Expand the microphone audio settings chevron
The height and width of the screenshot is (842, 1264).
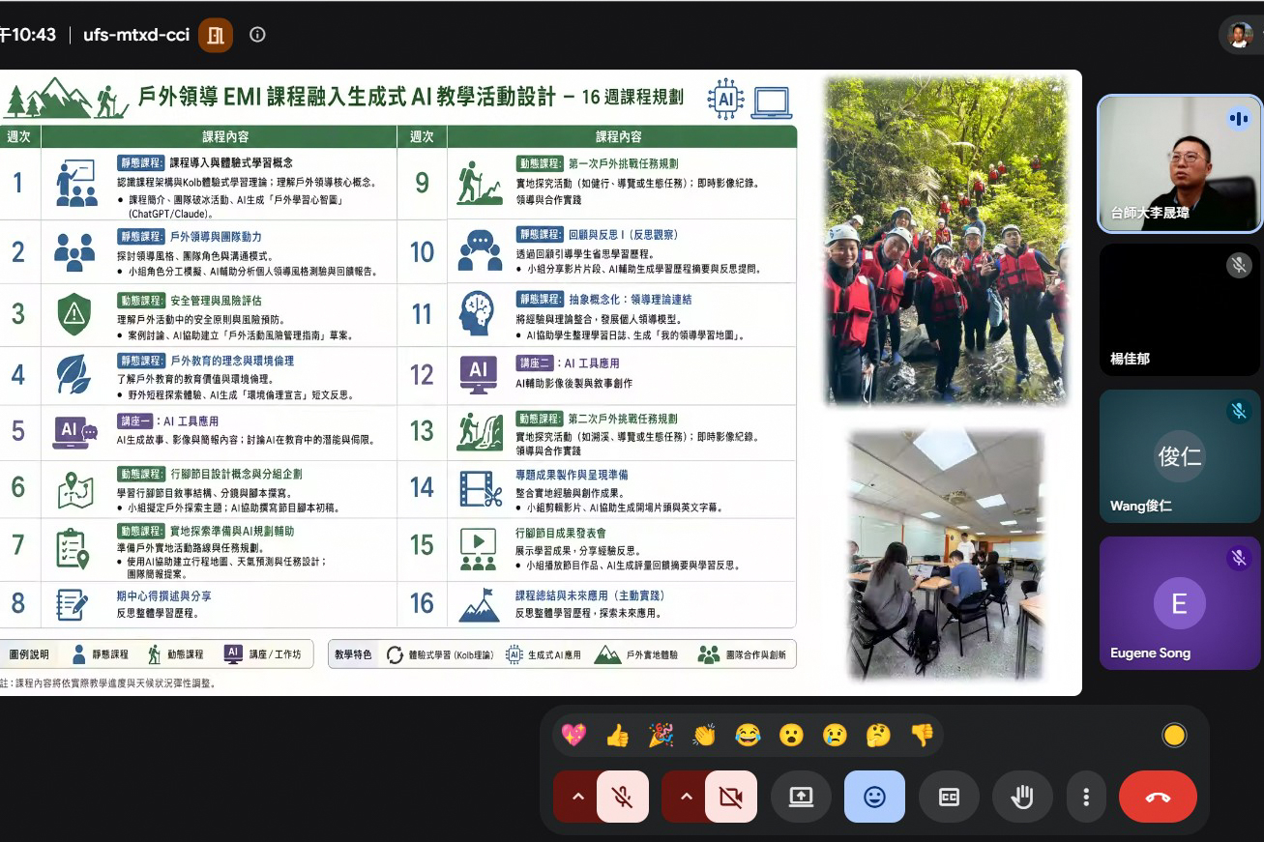point(577,797)
